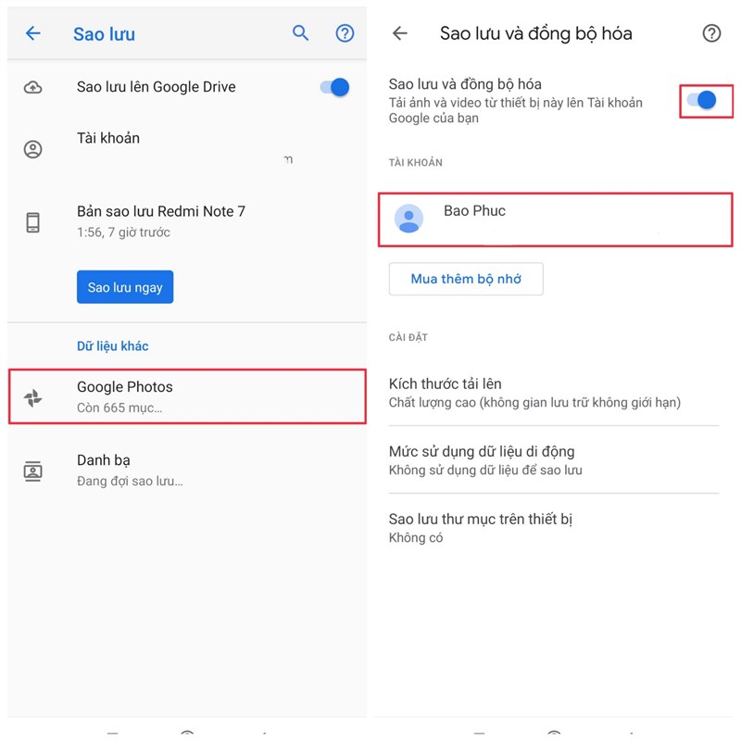The image size is (741, 741).
Task: Tap the Chất lượng cao upload size value
Action: (x=534, y=403)
